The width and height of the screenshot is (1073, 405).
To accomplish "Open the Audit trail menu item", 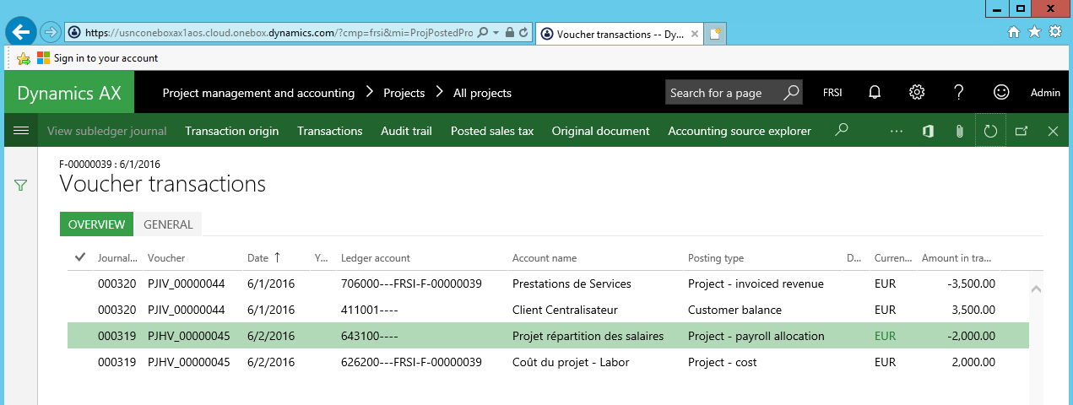I will [406, 131].
